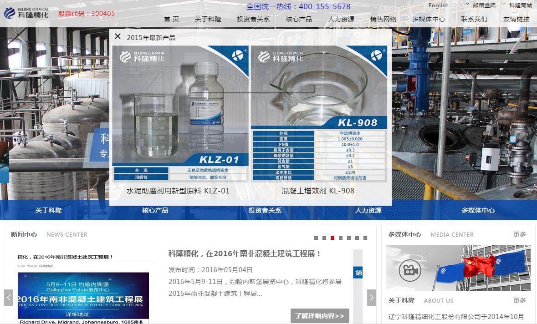Open 核心产品 in the top navigation menu
This screenshot has width=537, height=324.
(x=299, y=19)
